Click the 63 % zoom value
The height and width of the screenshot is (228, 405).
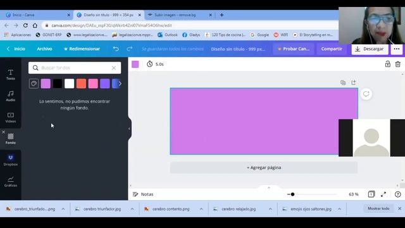(354, 194)
